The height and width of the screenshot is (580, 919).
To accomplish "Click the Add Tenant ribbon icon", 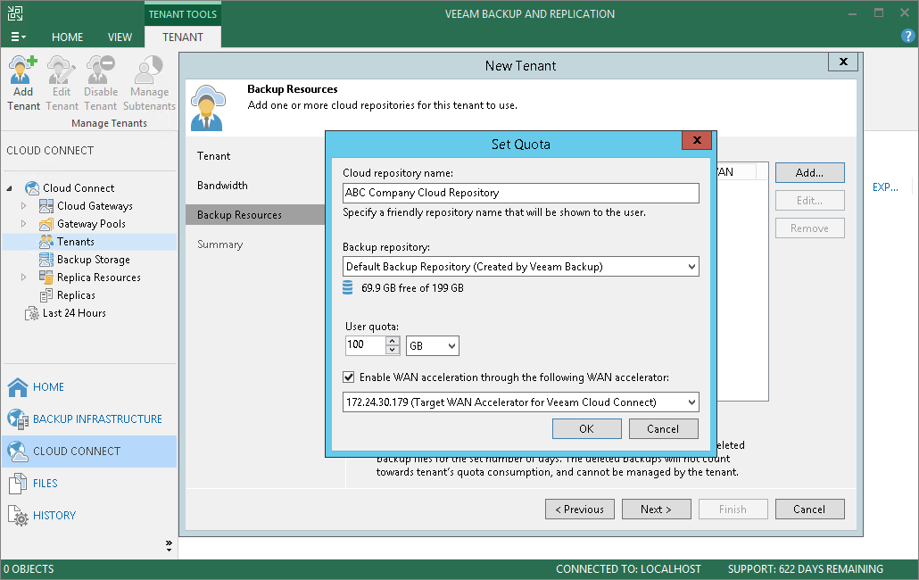I will click(23, 70).
